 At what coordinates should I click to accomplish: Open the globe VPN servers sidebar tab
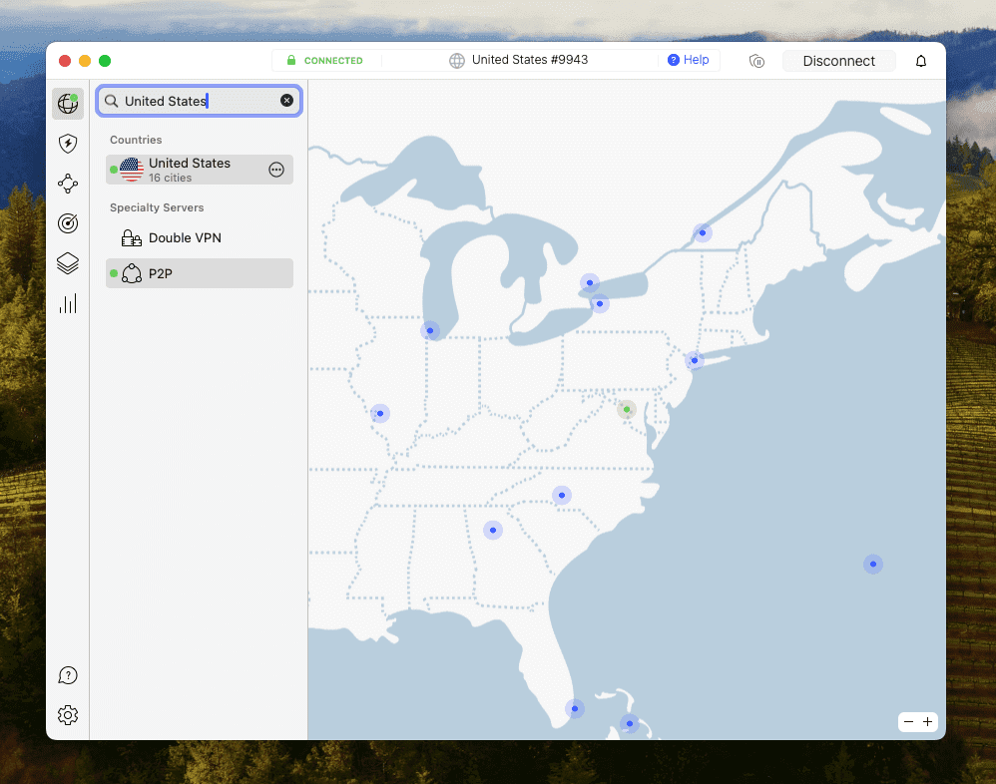[68, 104]
